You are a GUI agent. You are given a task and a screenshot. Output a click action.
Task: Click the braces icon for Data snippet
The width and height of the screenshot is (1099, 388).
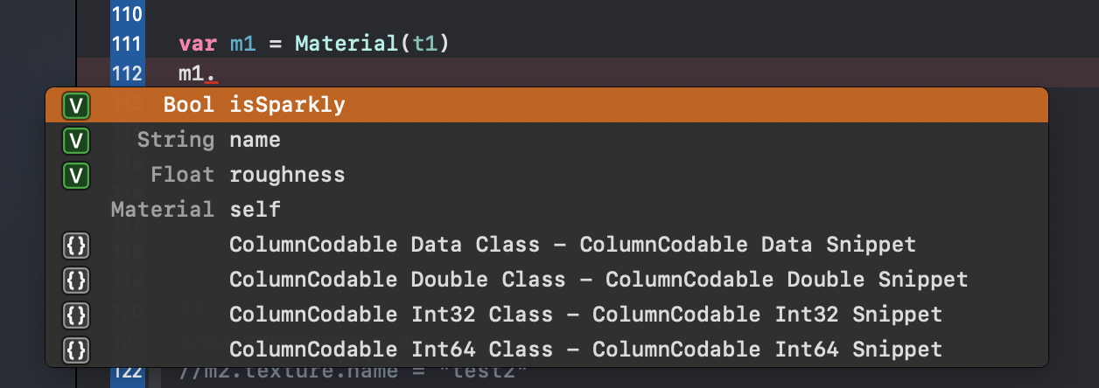[77, 246]
